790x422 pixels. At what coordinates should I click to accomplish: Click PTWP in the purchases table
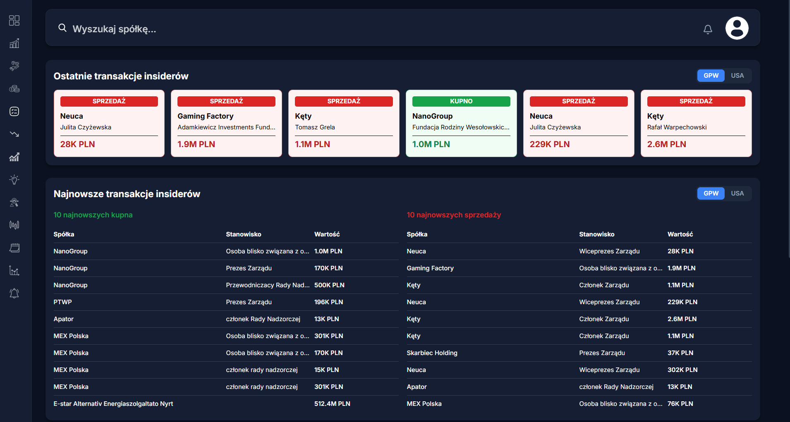click(x=63, y=302)
